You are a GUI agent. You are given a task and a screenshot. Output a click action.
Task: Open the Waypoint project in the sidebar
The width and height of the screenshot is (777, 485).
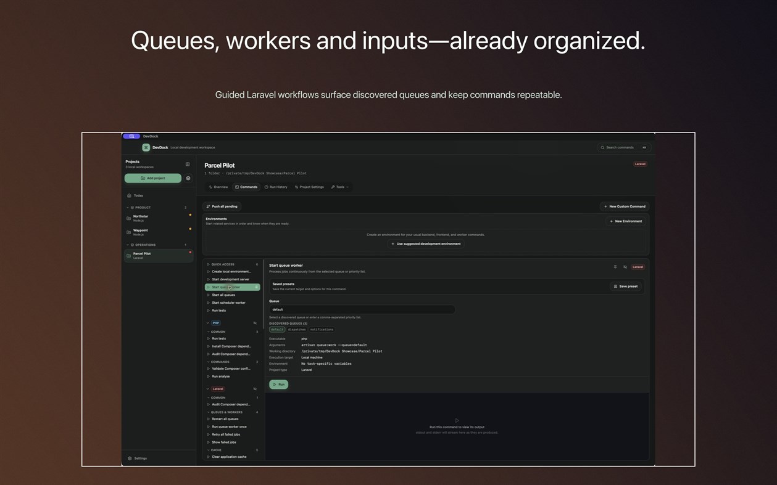click(159, 232)
